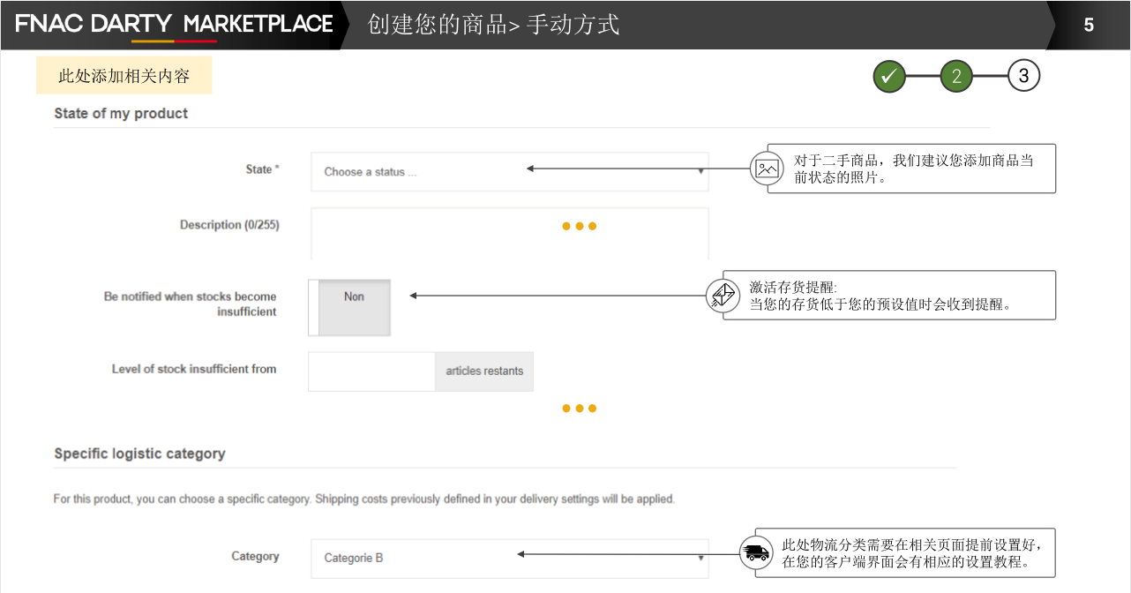The width and height of the screenshot is (1131, 593).
Task: Click the green checkmark step one circle
Action: pyautogui.click(x=889, y=77)
